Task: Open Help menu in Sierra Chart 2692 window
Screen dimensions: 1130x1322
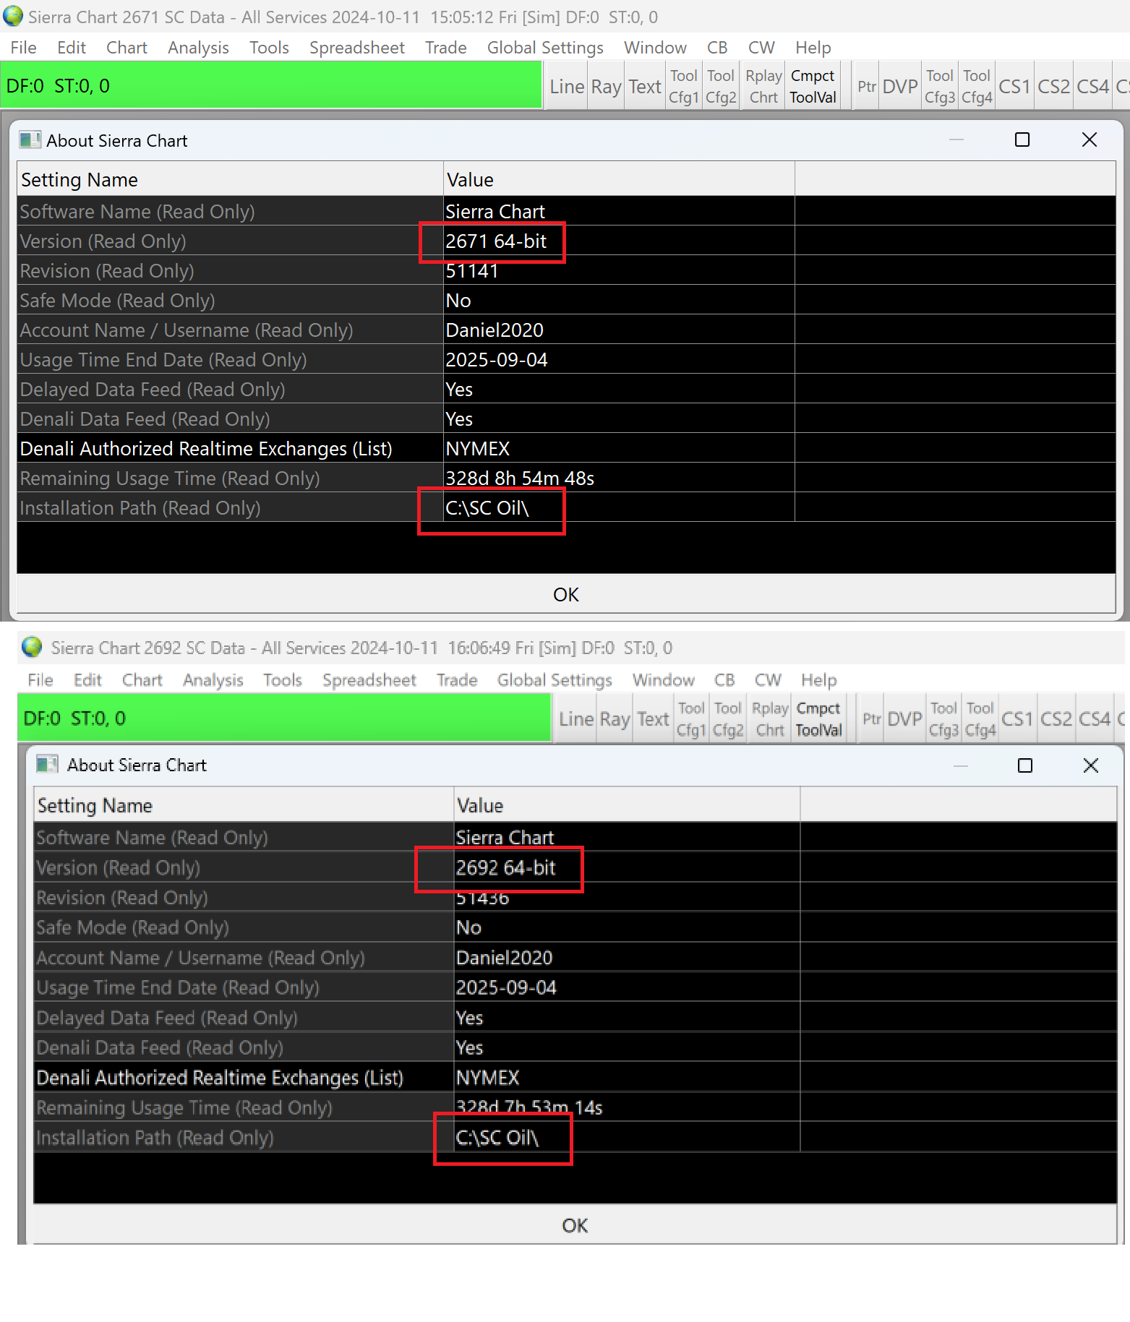Action: click(819, 680)
